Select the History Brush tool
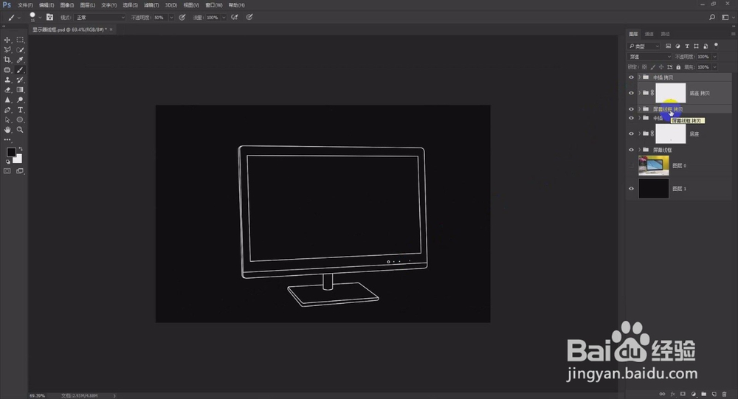Image resolution: width=738 pixels, height=399 pixels. point(20,80)
